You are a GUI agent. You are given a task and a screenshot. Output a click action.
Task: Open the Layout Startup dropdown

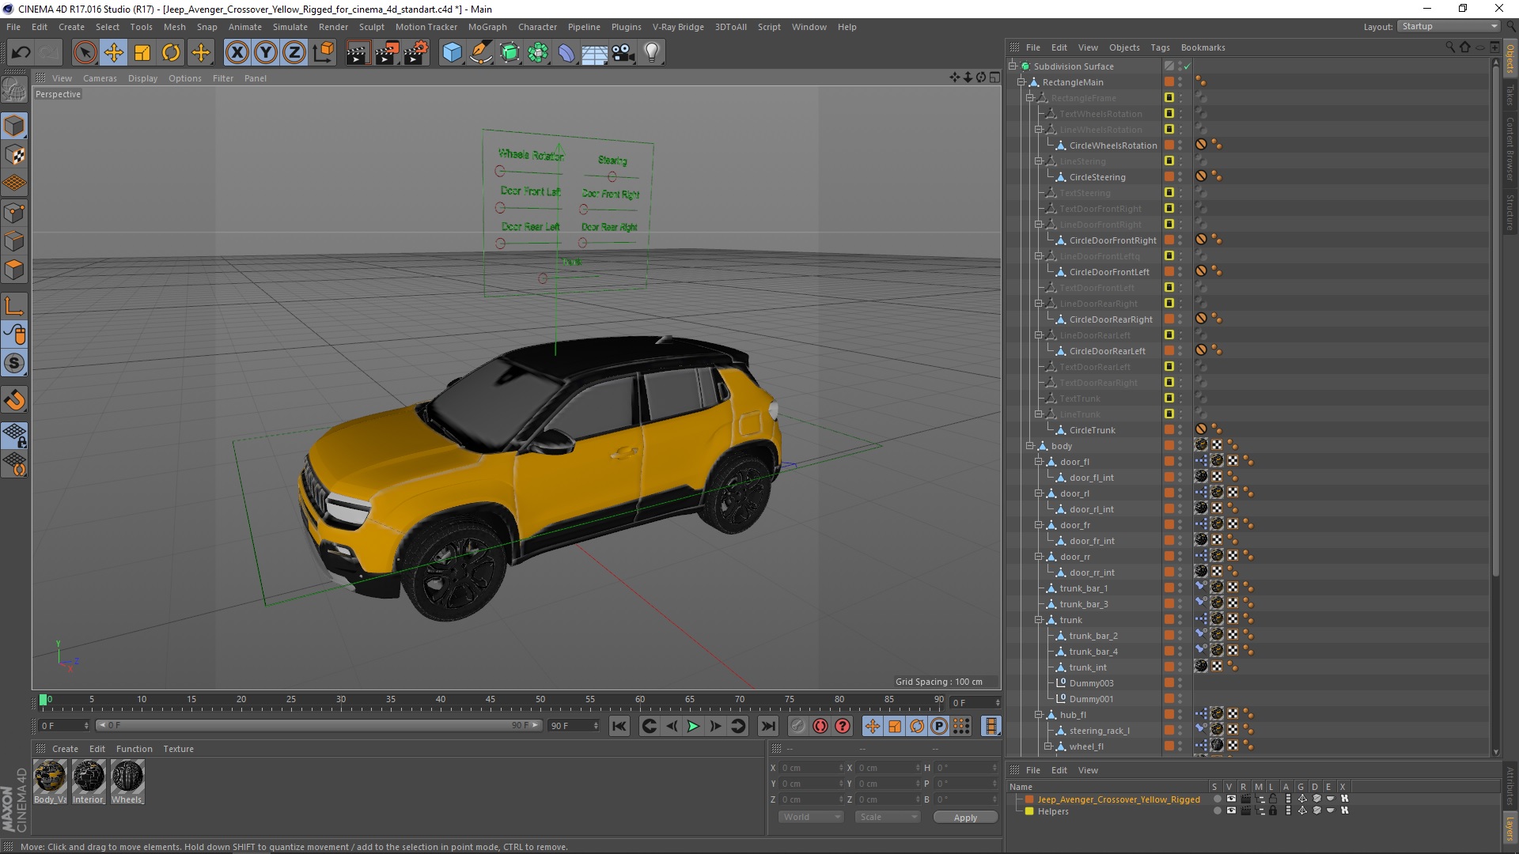pos(1449,26)
